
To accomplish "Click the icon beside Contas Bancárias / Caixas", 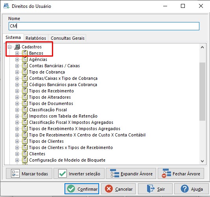I will click(25, 66).
